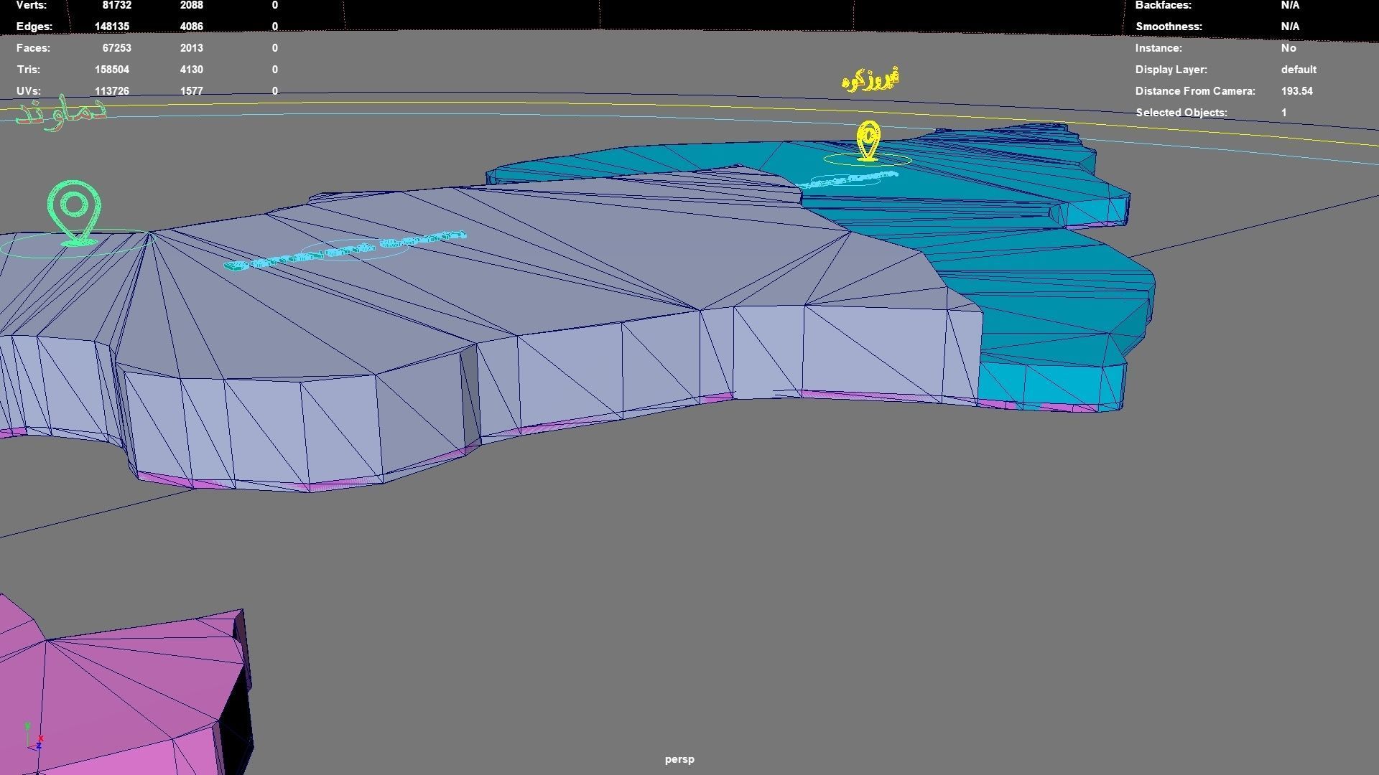Click the Display Layer default value
1379x775 pixels.
[1298, 70]
